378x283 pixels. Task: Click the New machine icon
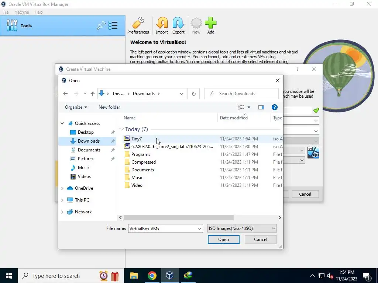tap(196, 25)
